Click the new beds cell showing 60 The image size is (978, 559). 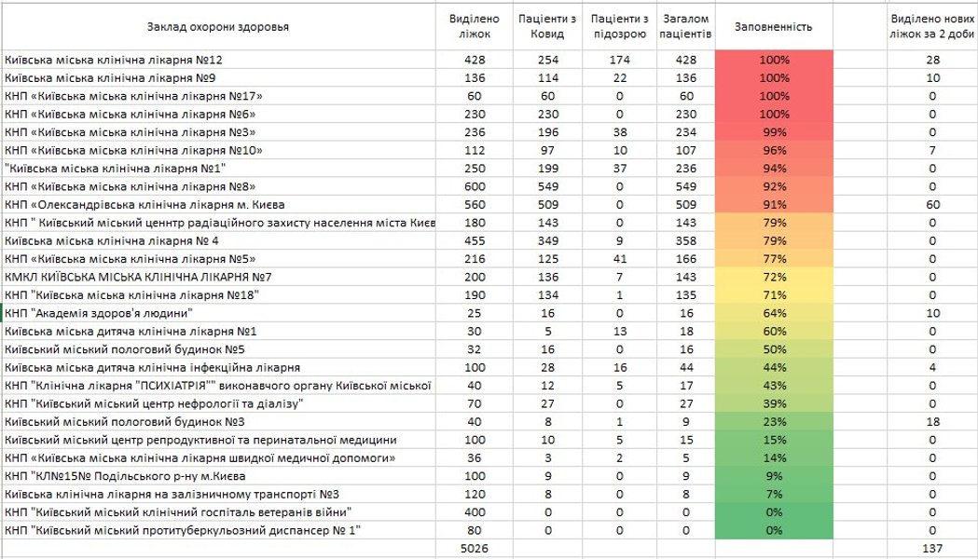click(x=930, y=204)
